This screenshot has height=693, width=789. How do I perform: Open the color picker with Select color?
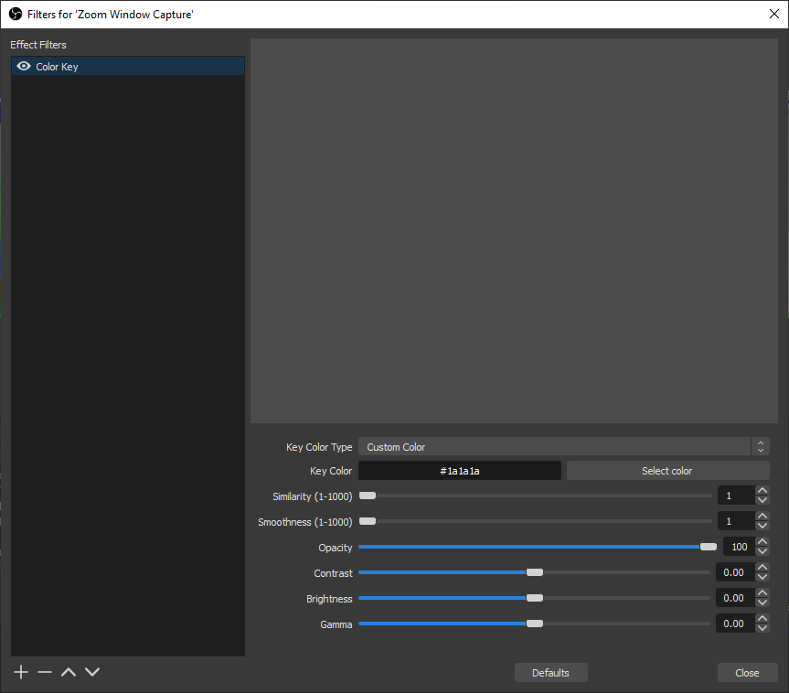point(666,470)
